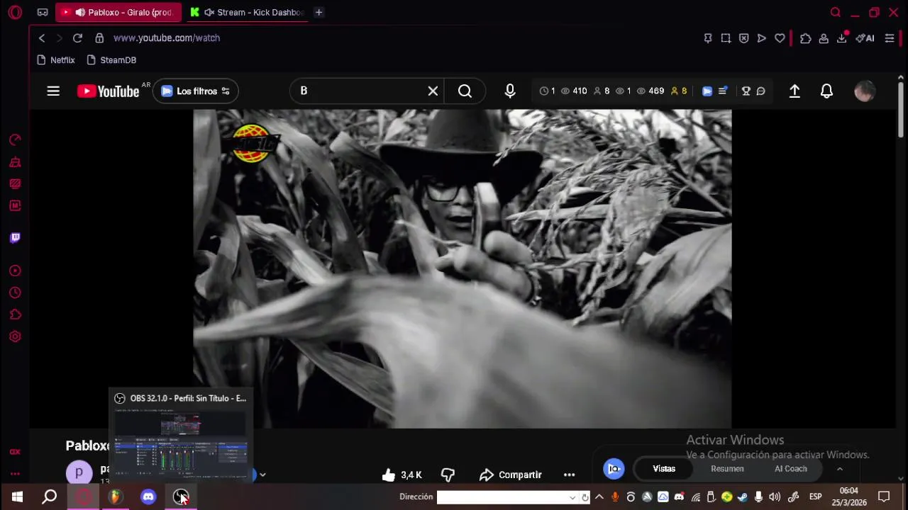Image resolution: width=908 pixels, height=510 pixels.
Task: Open the GX Corner controller icon
Action: 43,12
